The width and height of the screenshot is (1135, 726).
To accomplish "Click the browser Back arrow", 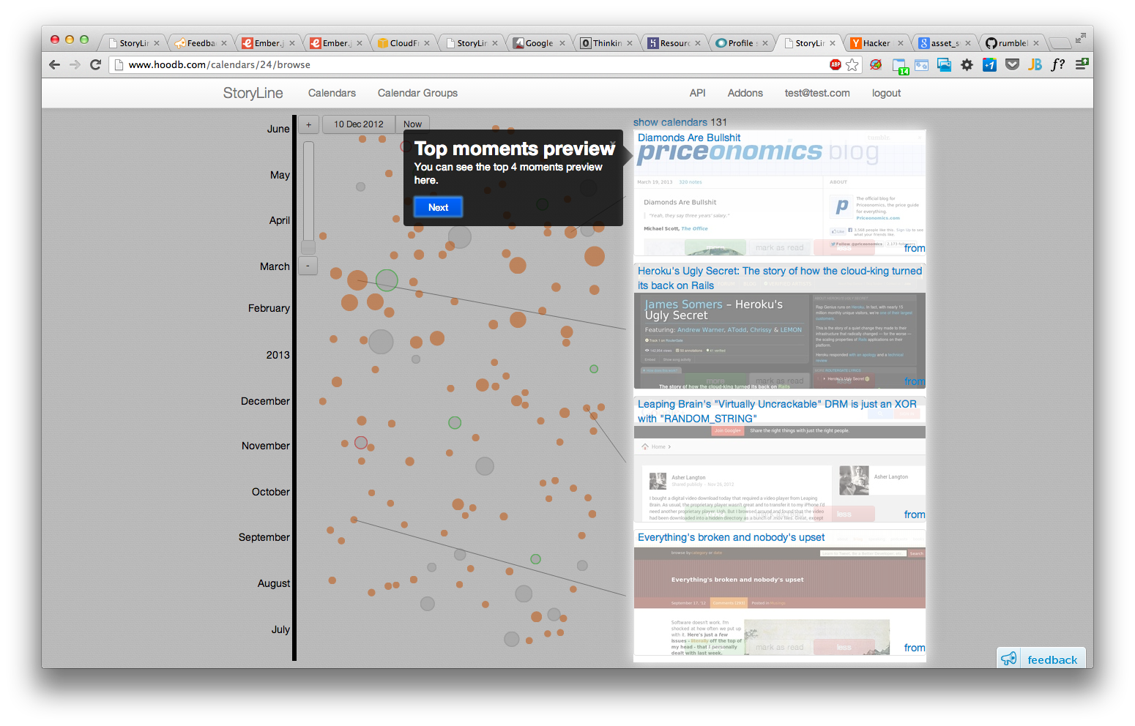I will (x=54, y=64).
